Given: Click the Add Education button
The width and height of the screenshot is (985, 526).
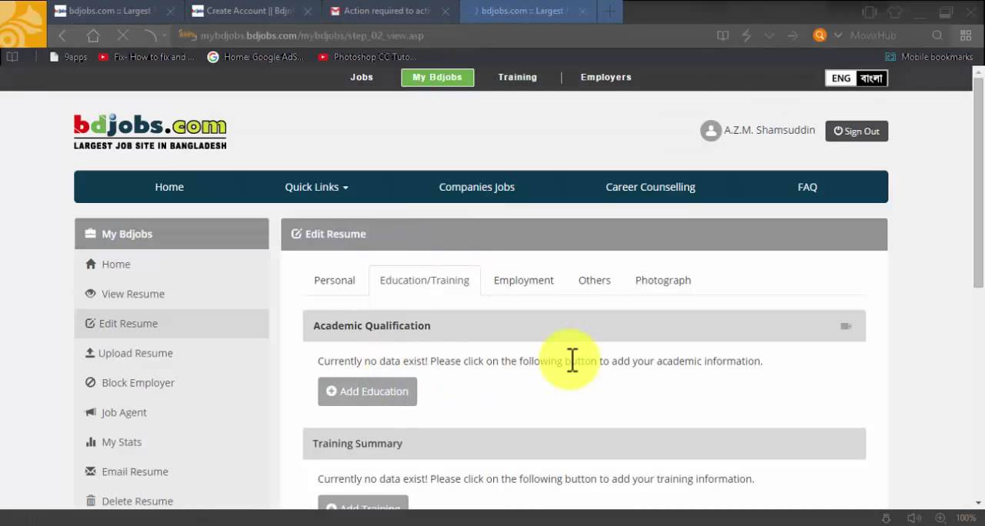Looking at the screenshot, I should (367, 391).
